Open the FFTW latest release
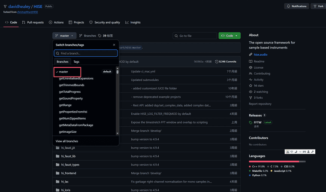Viewport: 326px width, 192px height. [x=258, y=122]
